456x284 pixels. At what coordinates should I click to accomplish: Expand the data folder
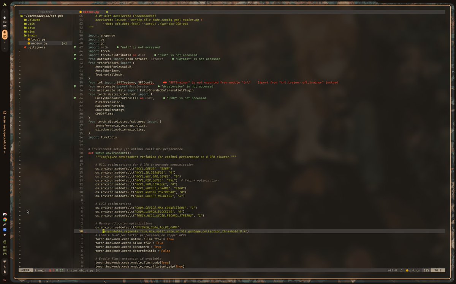click(29, 28)
